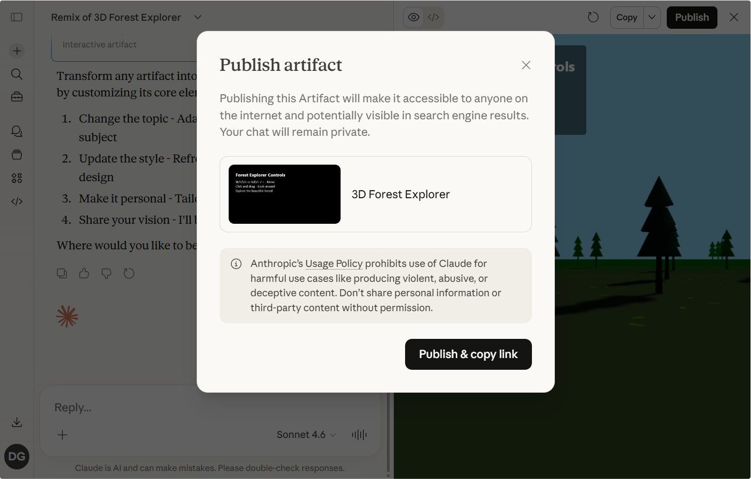Open the search icon in sidebar

pos(17,74)
